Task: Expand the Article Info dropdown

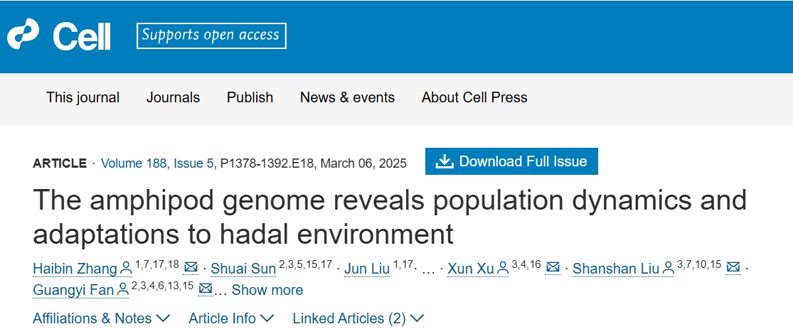Action: point(231,318)
